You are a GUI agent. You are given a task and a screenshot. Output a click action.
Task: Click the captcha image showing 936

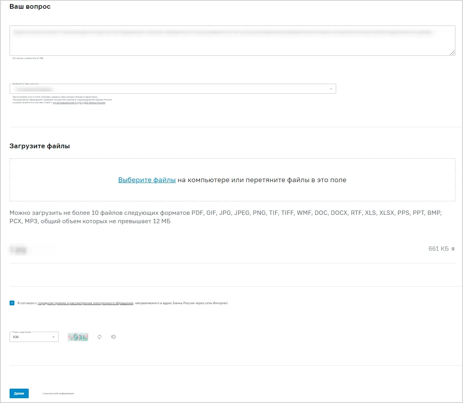pos(78,337)
